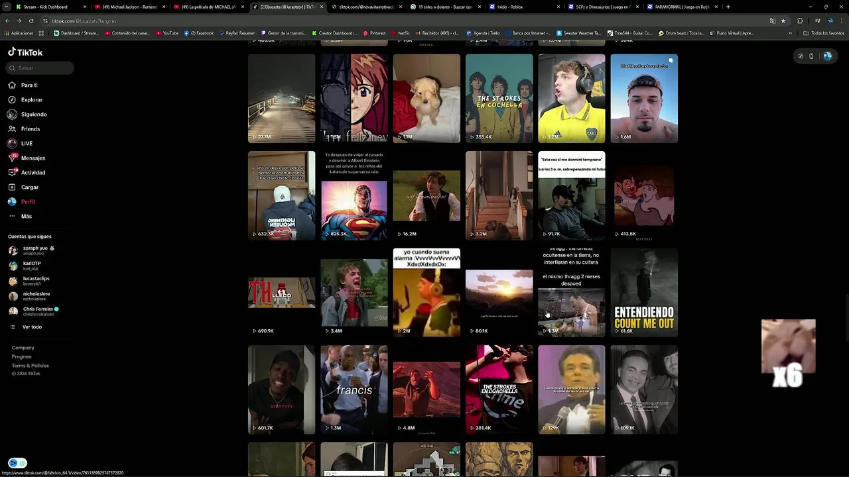Open YouTube bookmark
849x477 pixels.
point(167,32)
